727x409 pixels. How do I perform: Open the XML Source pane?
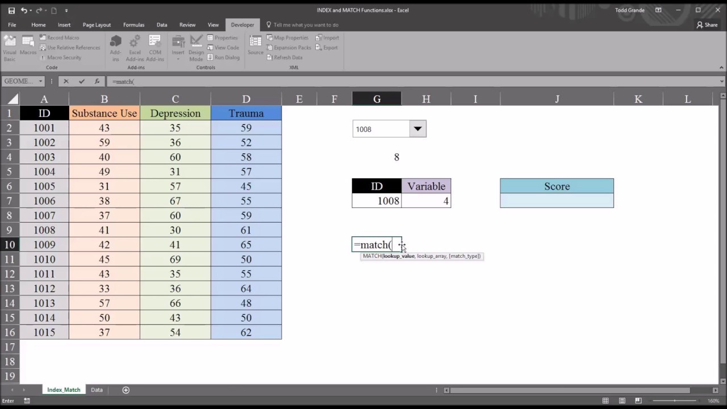point(256,45)
